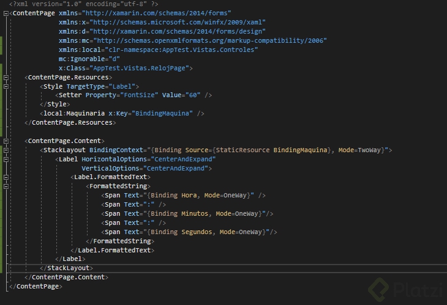The height and width of the screenshot is (305, 447).
Task: Click the opening FormattedString tag
Action: [x=118, y=186]
